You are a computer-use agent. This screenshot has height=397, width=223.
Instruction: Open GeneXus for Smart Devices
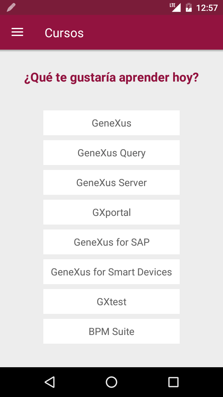click(x=111, y=272)
